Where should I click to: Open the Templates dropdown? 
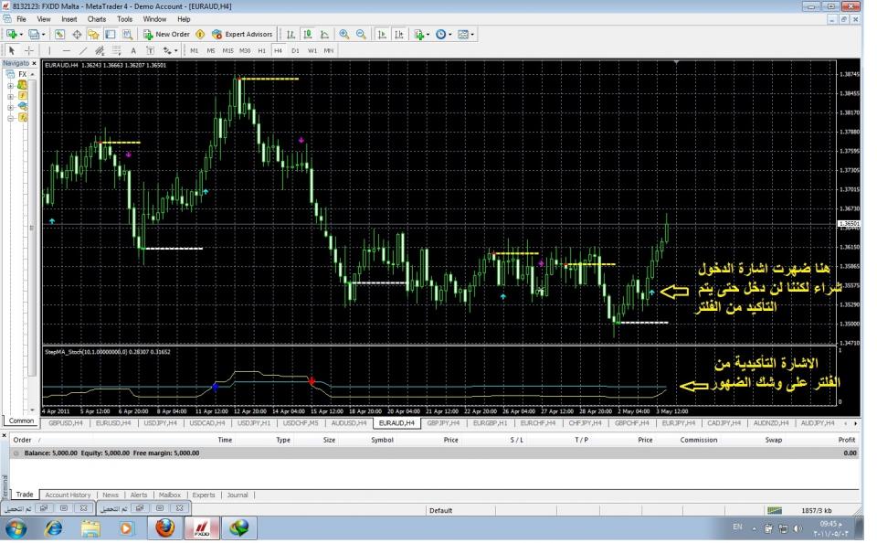click(466, 34)
